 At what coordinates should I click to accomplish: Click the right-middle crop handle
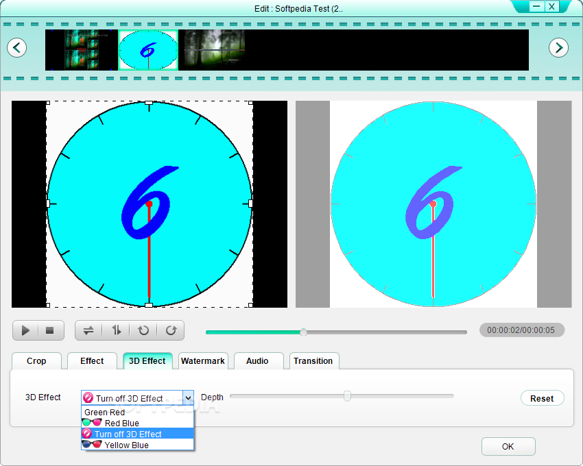click(x=250, y=204)
